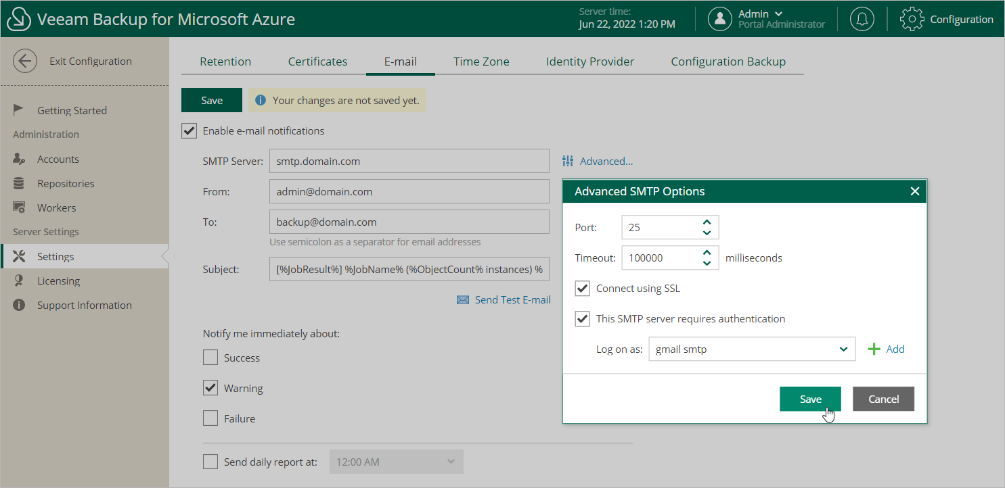Click the Repositories database icon
This screenshot has height=488, width=1005.
(x=19, y=183)
